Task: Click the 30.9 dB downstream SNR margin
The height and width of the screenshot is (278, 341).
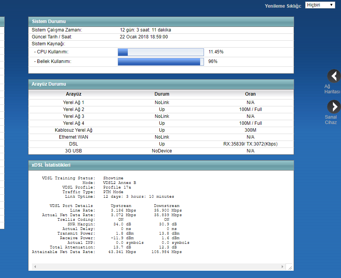Action: coord(168,224)
